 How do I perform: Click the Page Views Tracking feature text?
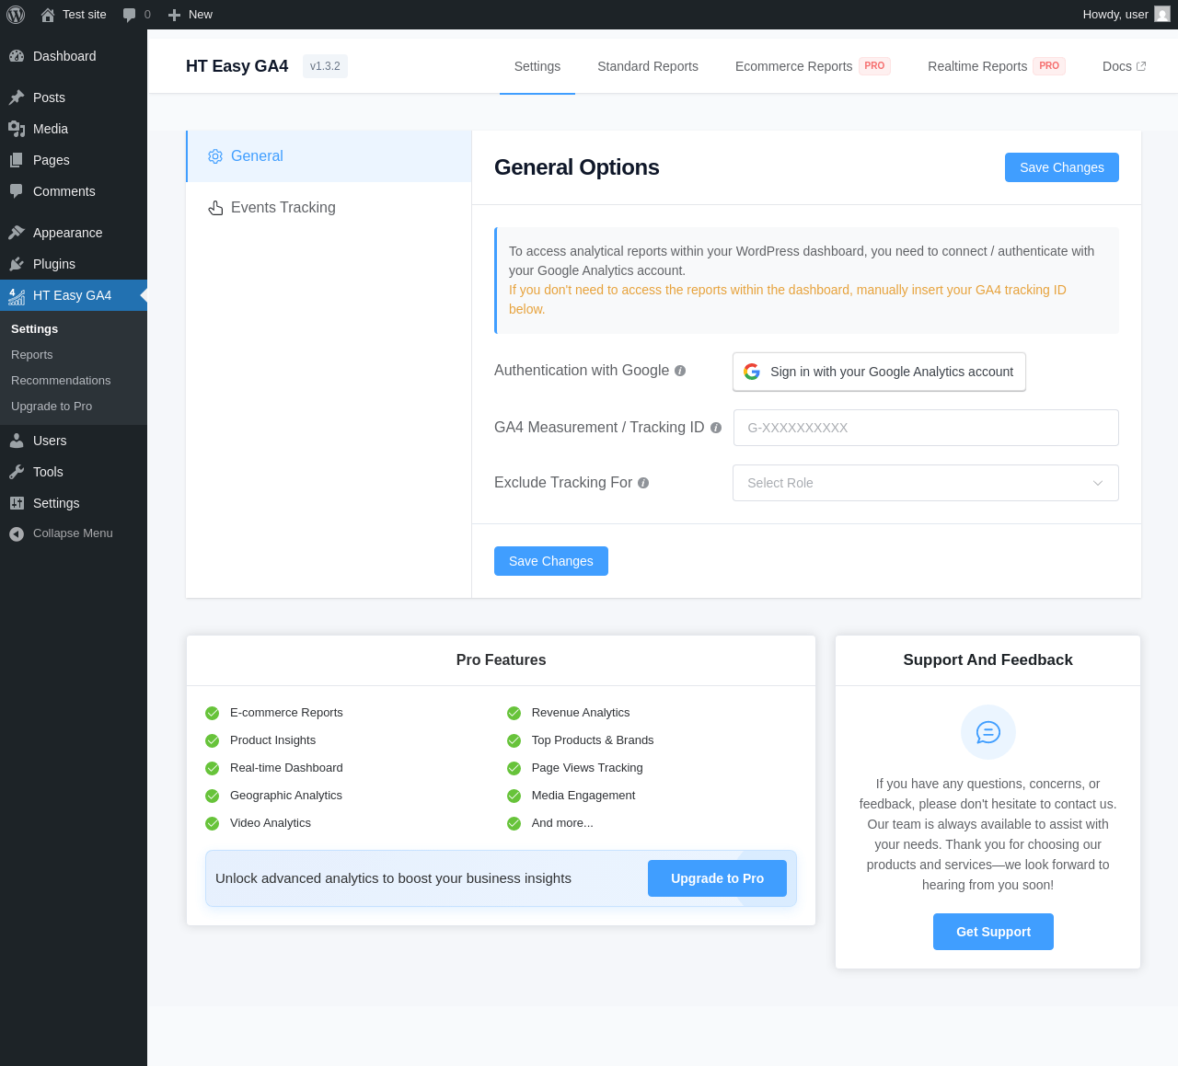[587, 768]
